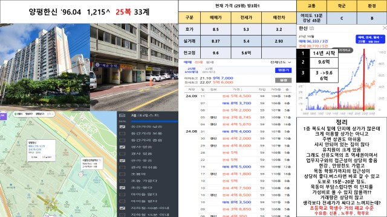Click the location pin icon before 서울시
The image size is (387, 217).
click(15, 114)
